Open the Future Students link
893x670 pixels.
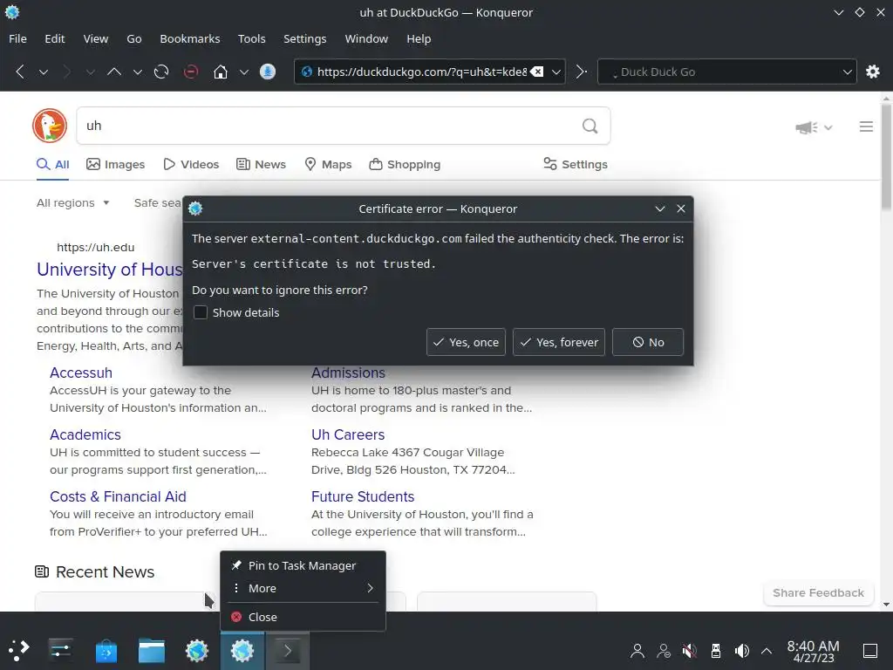click(363, 496)
